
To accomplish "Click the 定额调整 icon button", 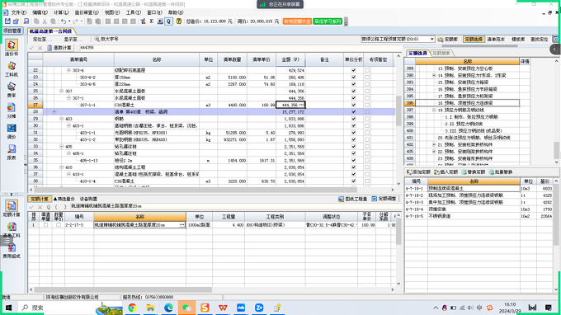I will 384,199.
